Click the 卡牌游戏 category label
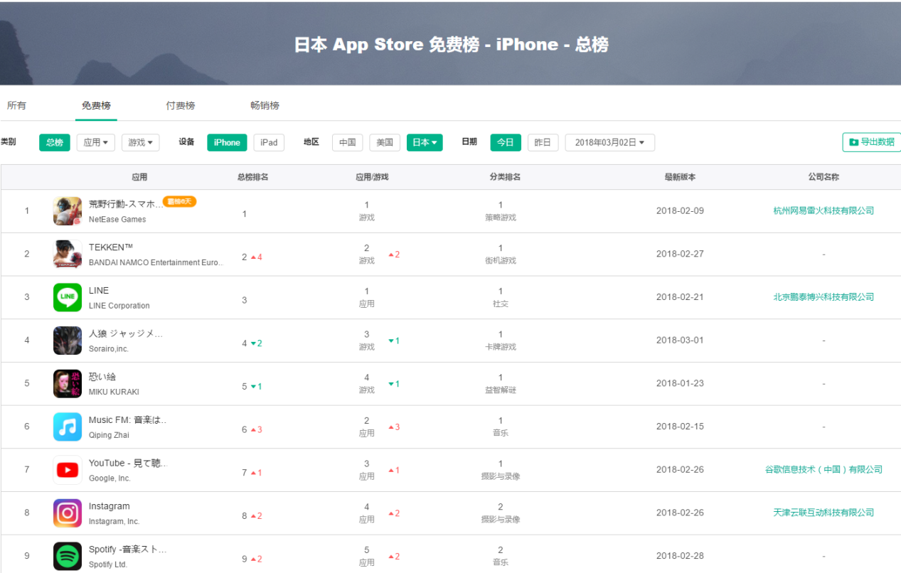The height and width of the screenshot is (573, 901). (501, 347)
